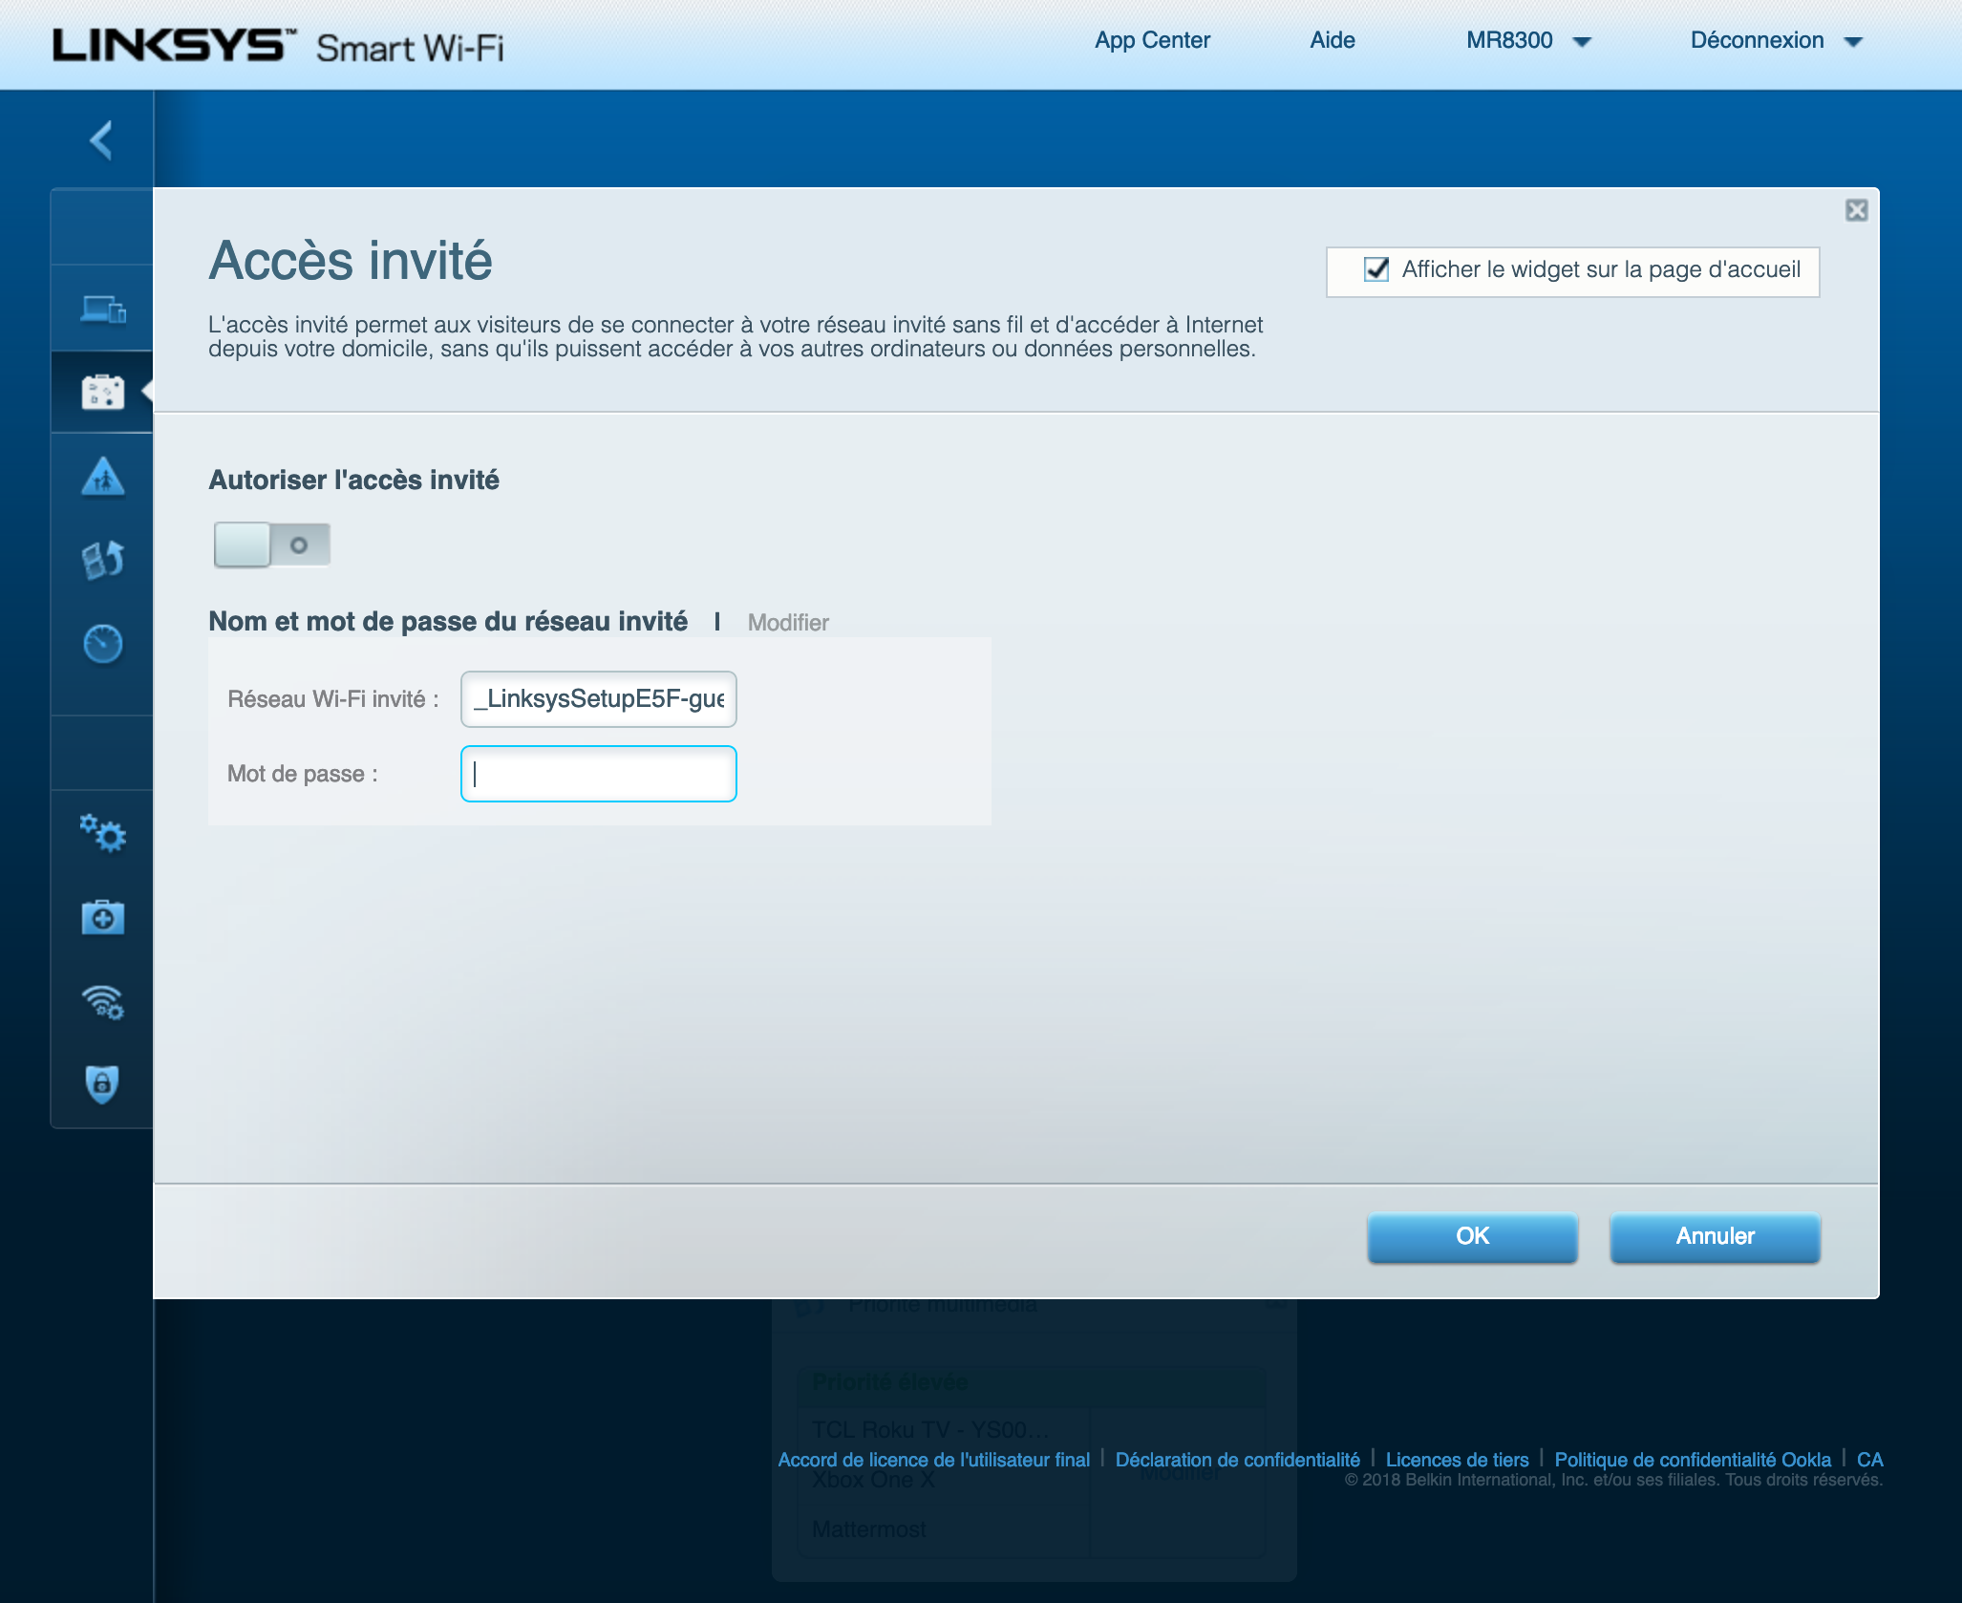Screen dimensions: 1962x1603
Task: Open the Device List sidebar icon
Action: pos(103,310)
